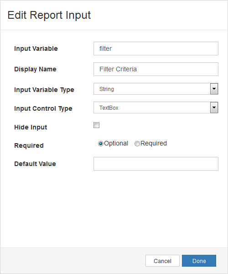The image size is (228, 274).
Task: Click the Input Variable Type label
Action: click(44, 90)
